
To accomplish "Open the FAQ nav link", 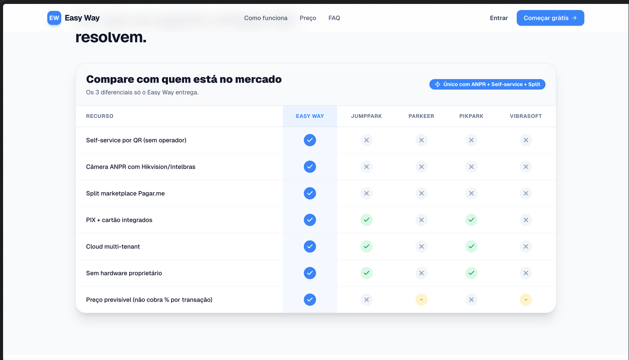I will click(x=334, y=18).
